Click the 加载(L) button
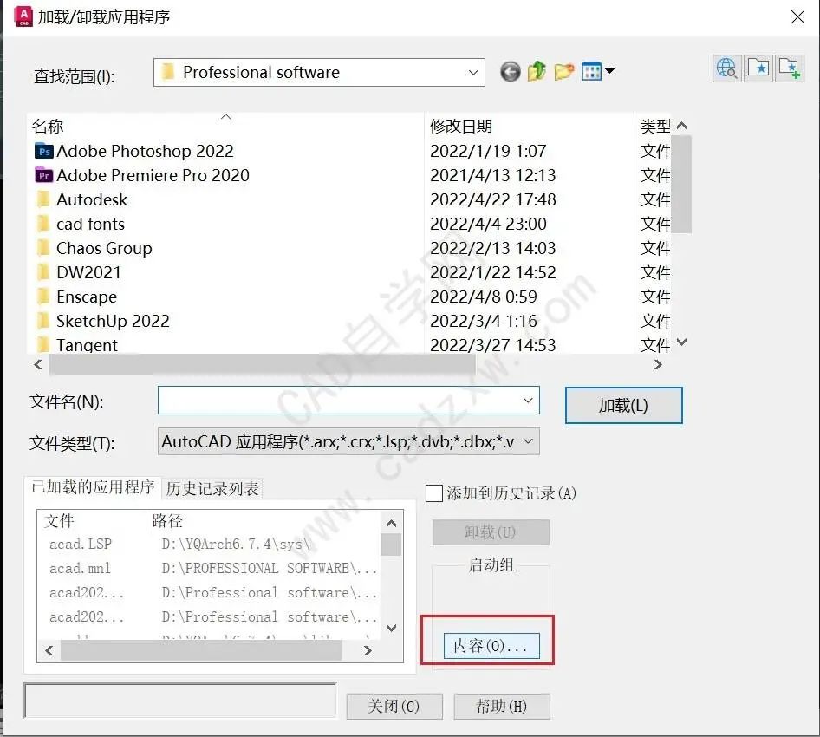The width and height of the screenshot is (820, 737). (x=624, y=406)
